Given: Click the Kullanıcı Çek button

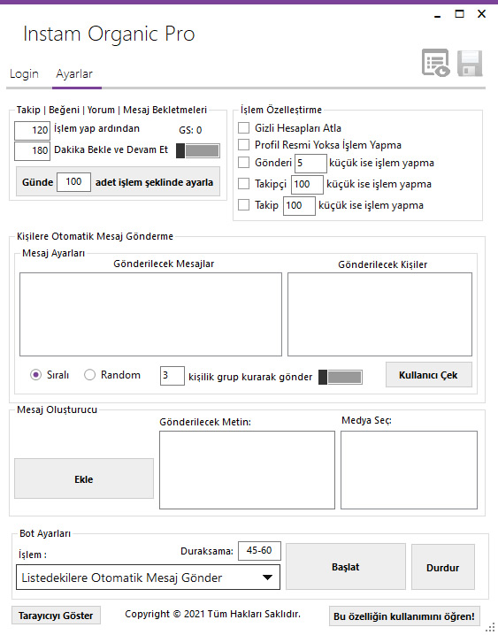Looking at the screenshot, I should pyautogui.click(x=428, y=375).
